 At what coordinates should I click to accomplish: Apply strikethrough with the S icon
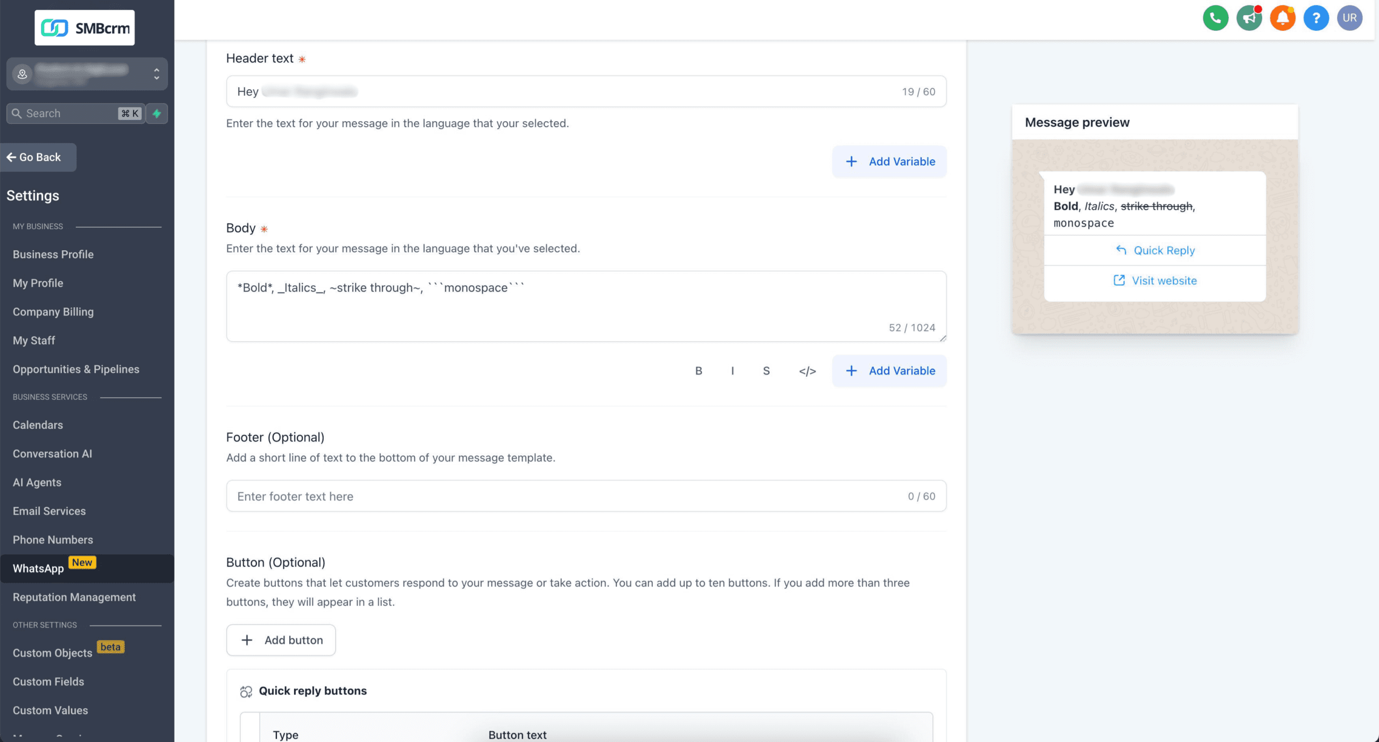pyautogui.click(x=766, y=371)
